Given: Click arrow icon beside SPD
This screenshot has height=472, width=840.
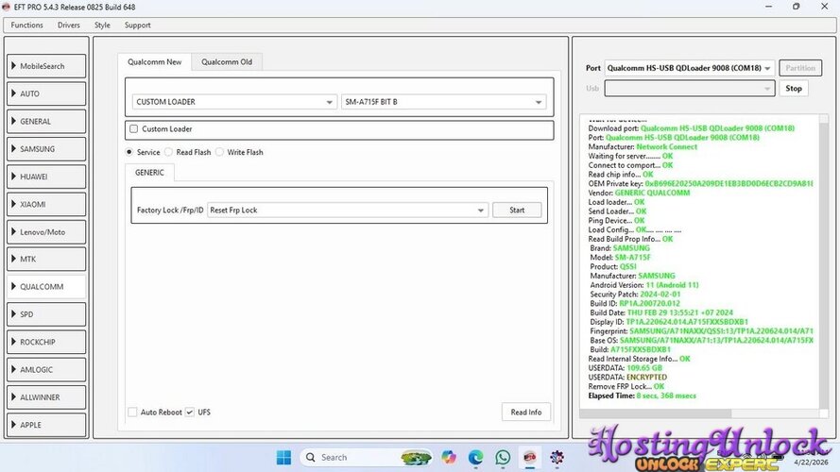Looking at the screenshot, I should click(13, 314).
